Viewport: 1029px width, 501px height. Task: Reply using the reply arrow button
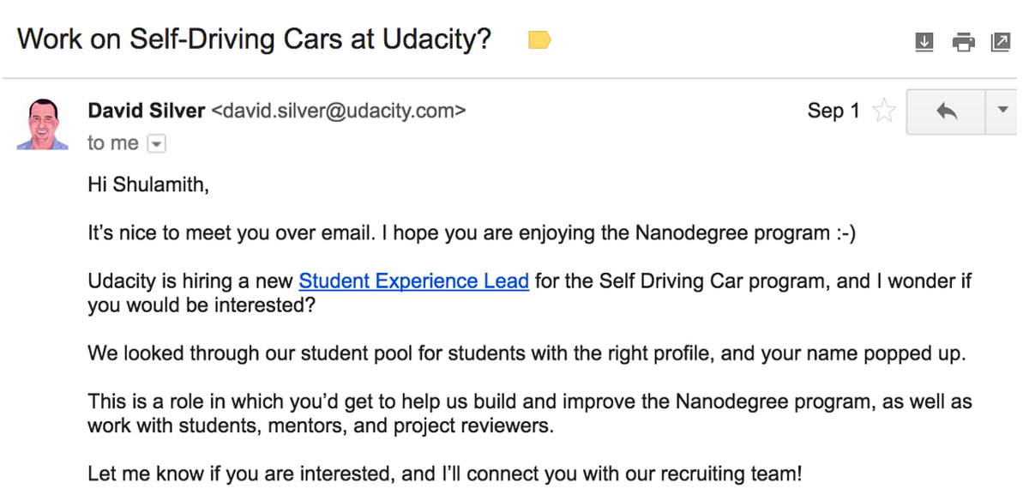pyautogui.click(x=947, y=111)
